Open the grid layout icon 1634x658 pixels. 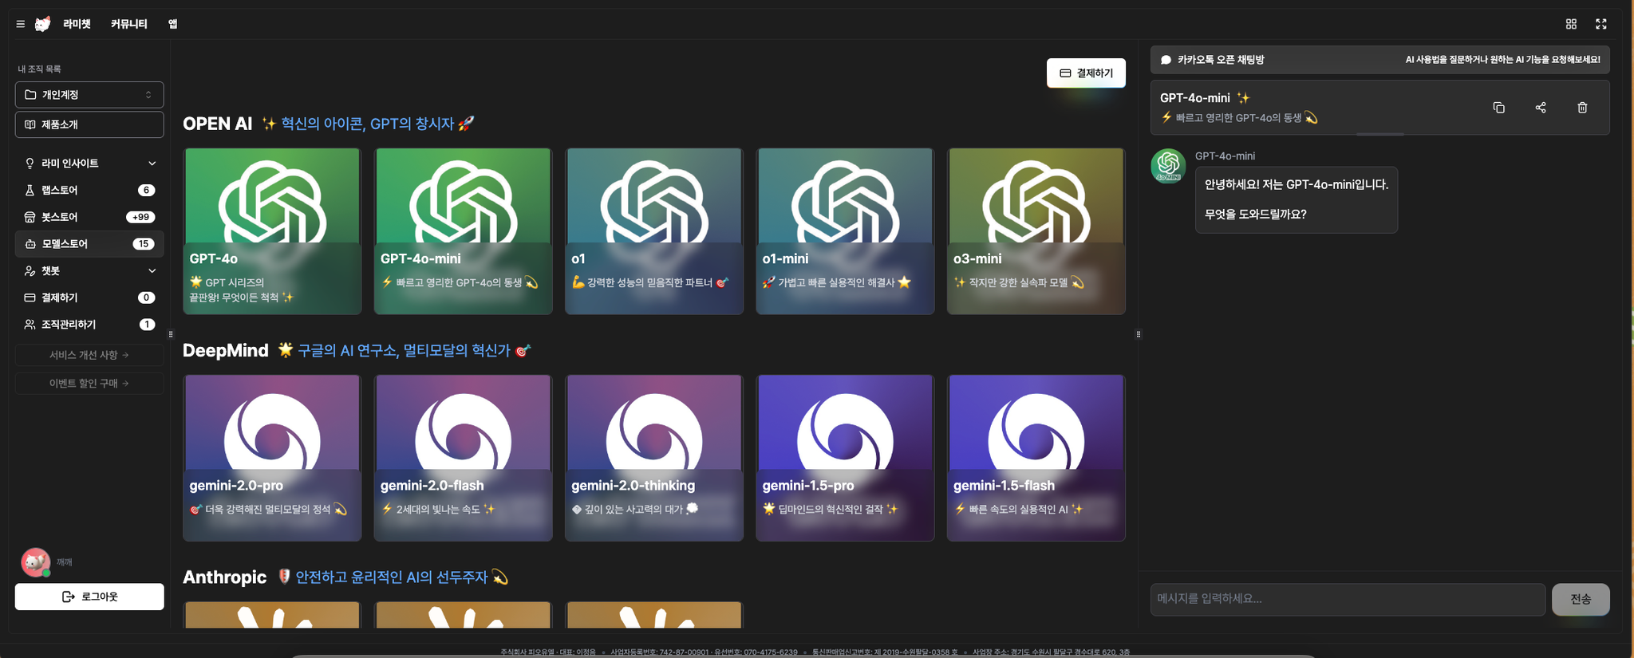[x=1571, y=24]
